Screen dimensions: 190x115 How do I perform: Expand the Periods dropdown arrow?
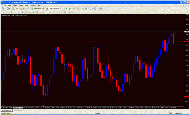pyautogui.click(x=97, y=8)
